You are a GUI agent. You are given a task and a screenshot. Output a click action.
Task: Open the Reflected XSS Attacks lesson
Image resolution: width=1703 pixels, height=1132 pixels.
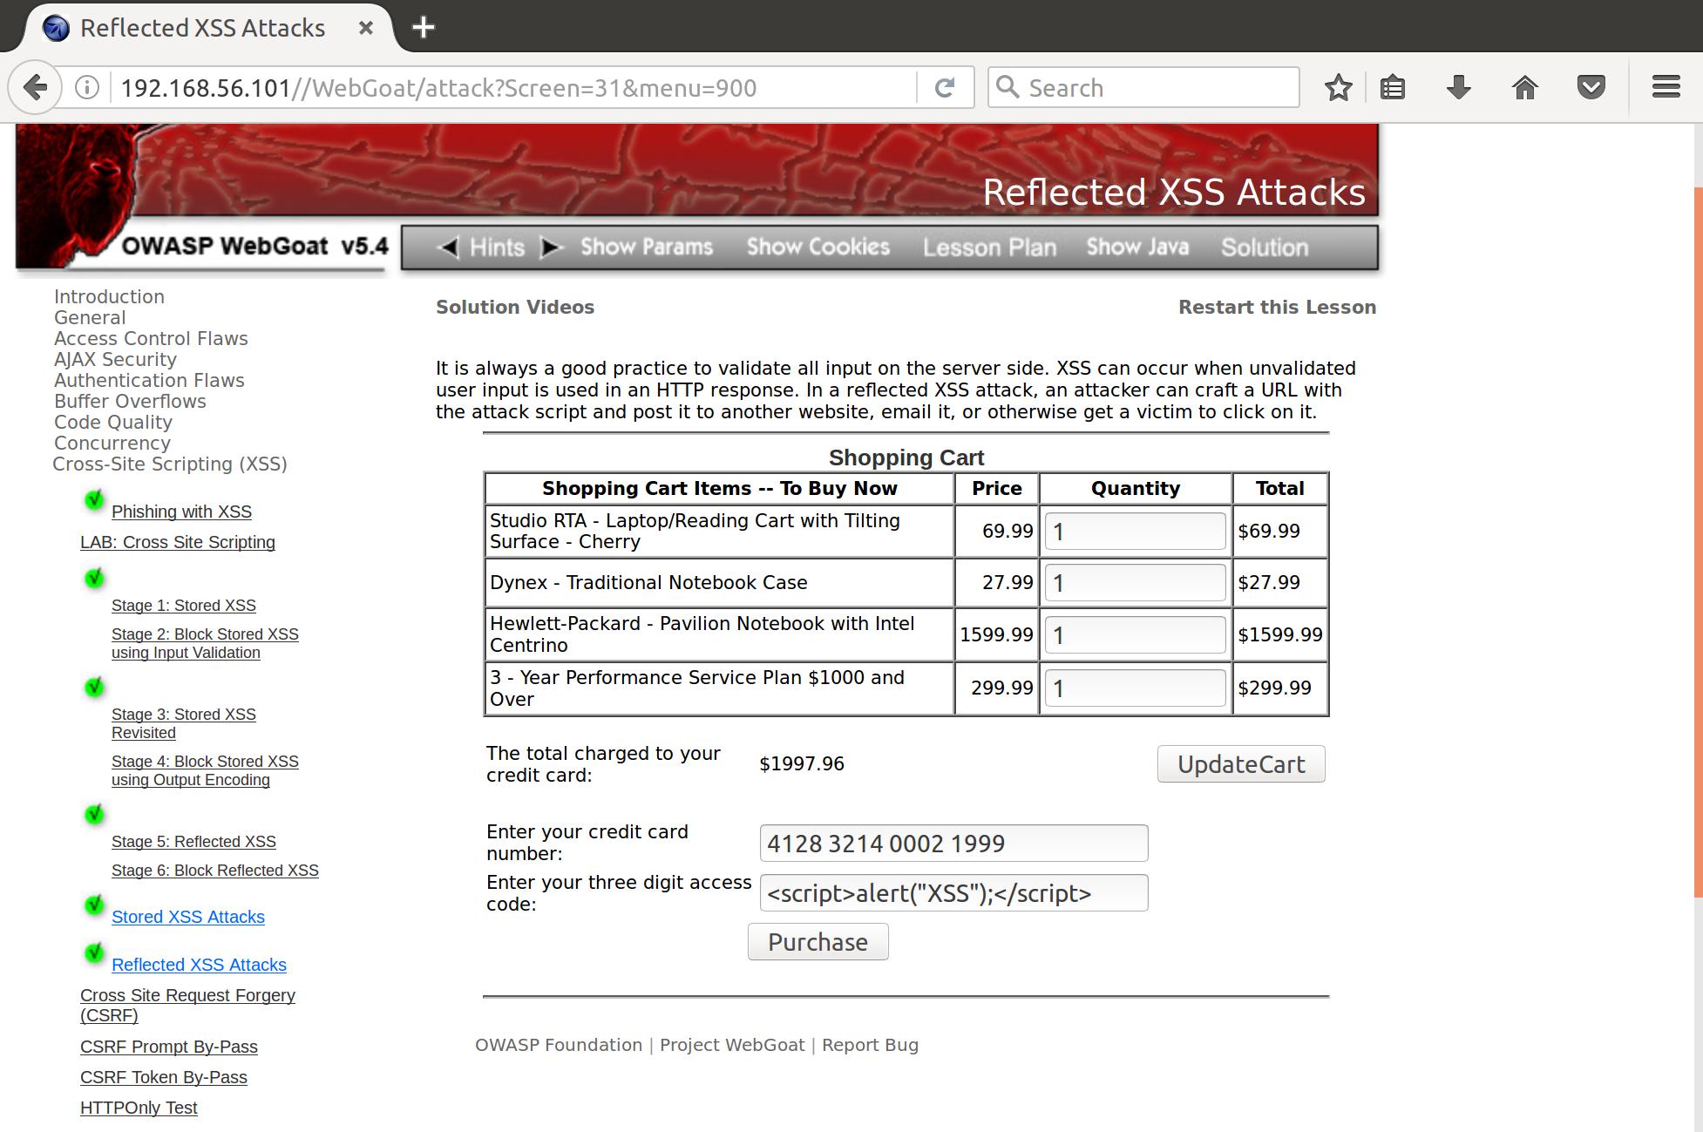[x=200, y=964]
